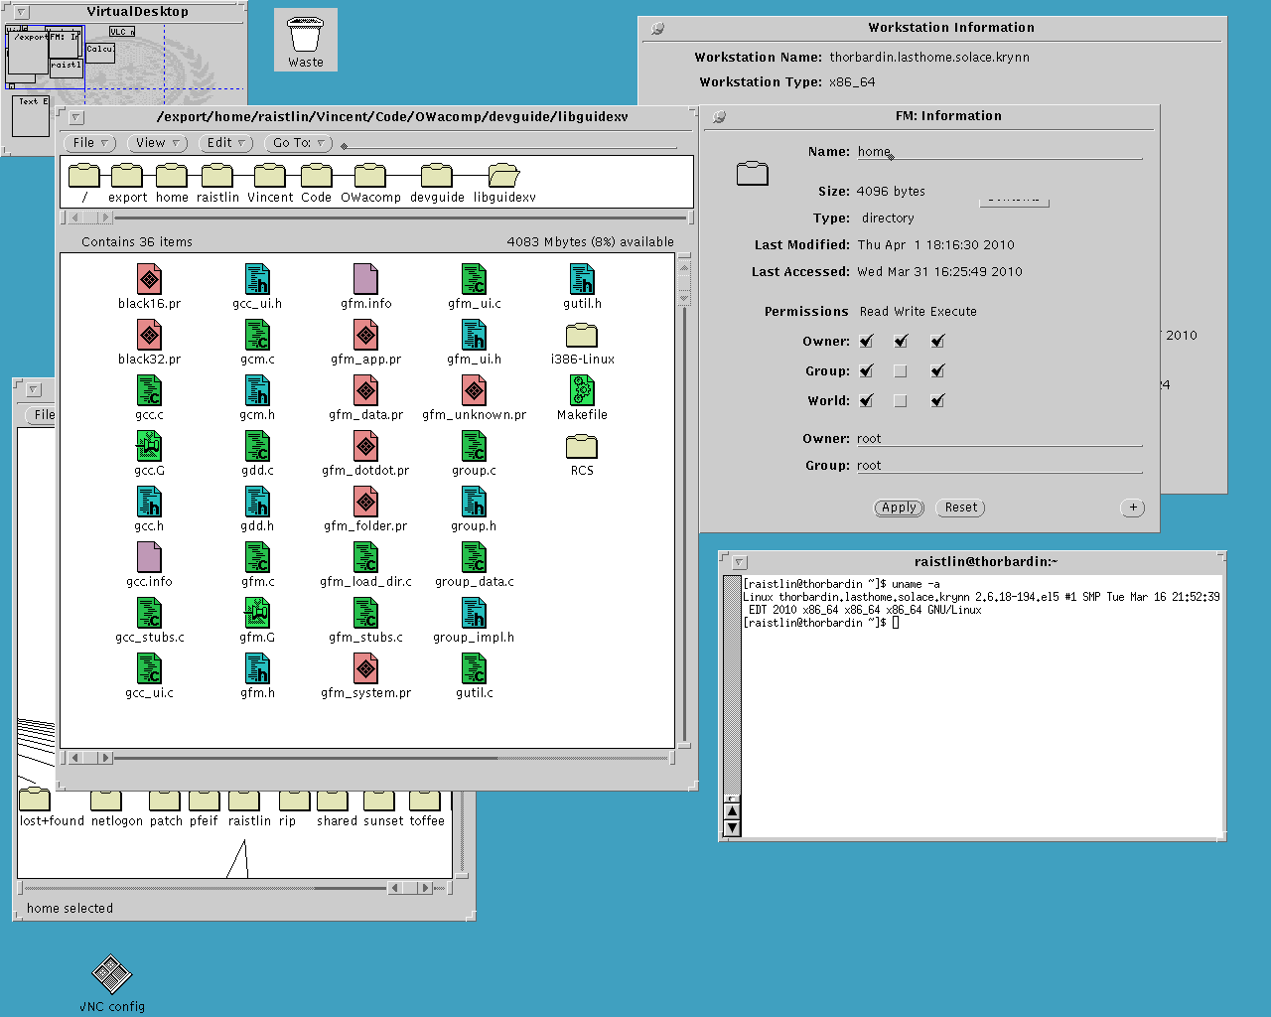Image resolution: width=1271 pixels, height=1017 pixels.
Task: Open the terminal window menu button
Action: coord(739,562)
